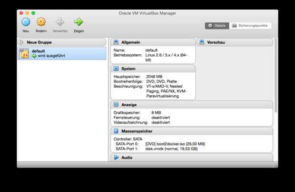Click the Videoaufzeichnung 'deaktiviert' value
Image resolution: width=295 pixels, height=192 pixels.
[161, 122]
